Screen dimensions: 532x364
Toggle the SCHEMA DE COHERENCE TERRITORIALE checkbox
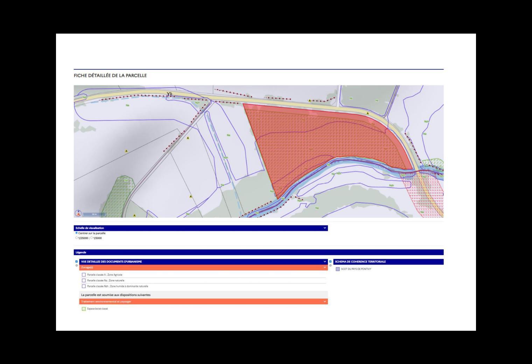click(x=330, y=261)
